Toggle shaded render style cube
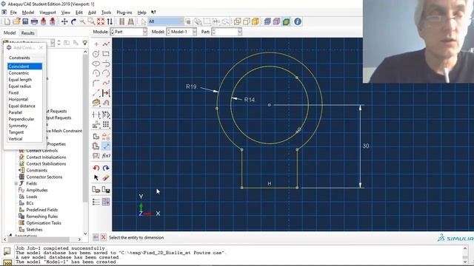This screenshot has height=266, width=474. click(256, 21)
